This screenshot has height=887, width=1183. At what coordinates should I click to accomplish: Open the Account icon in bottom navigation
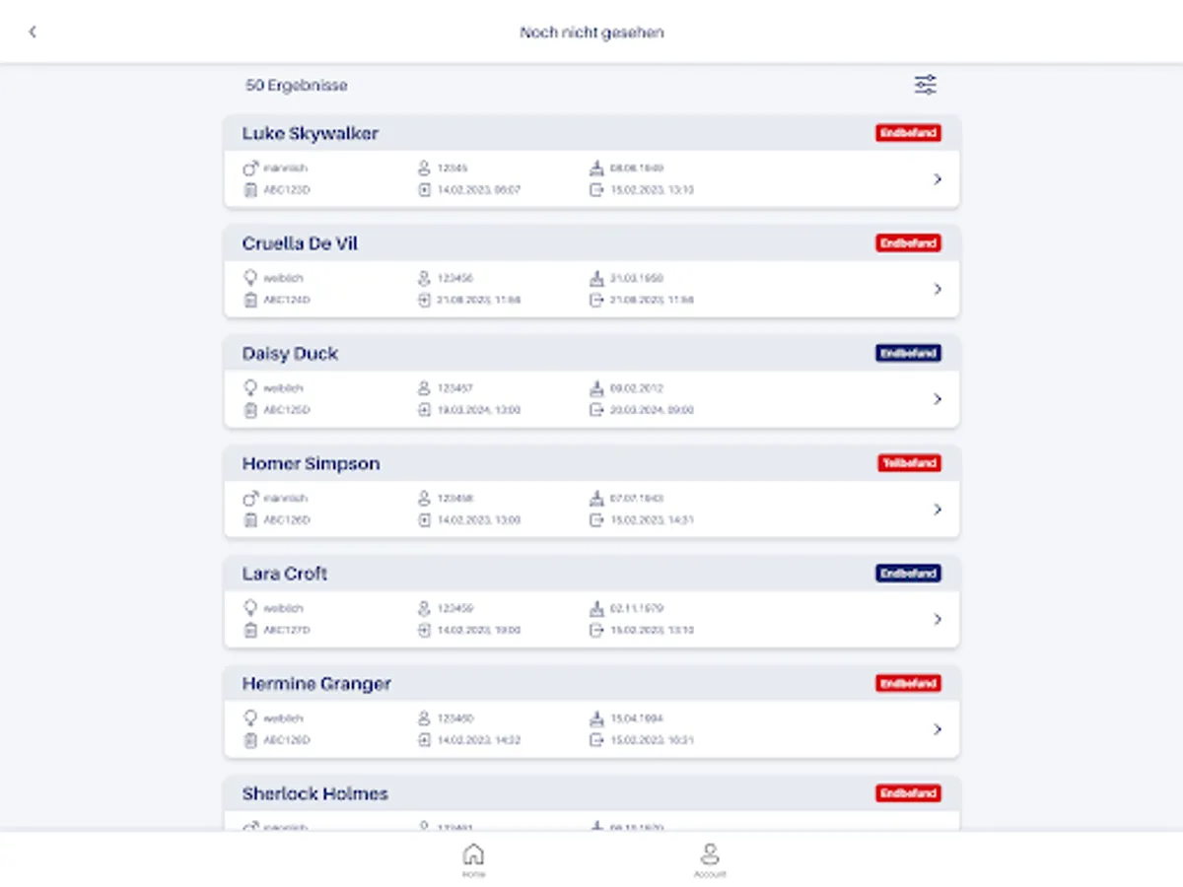point(712,855)
